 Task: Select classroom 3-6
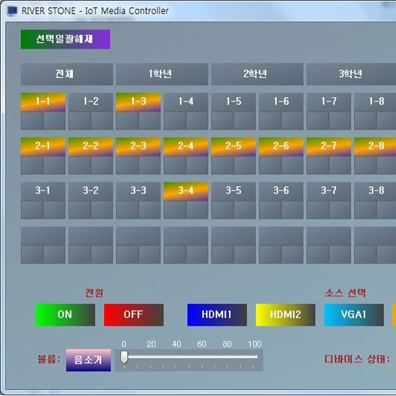[x=281, y=191]
